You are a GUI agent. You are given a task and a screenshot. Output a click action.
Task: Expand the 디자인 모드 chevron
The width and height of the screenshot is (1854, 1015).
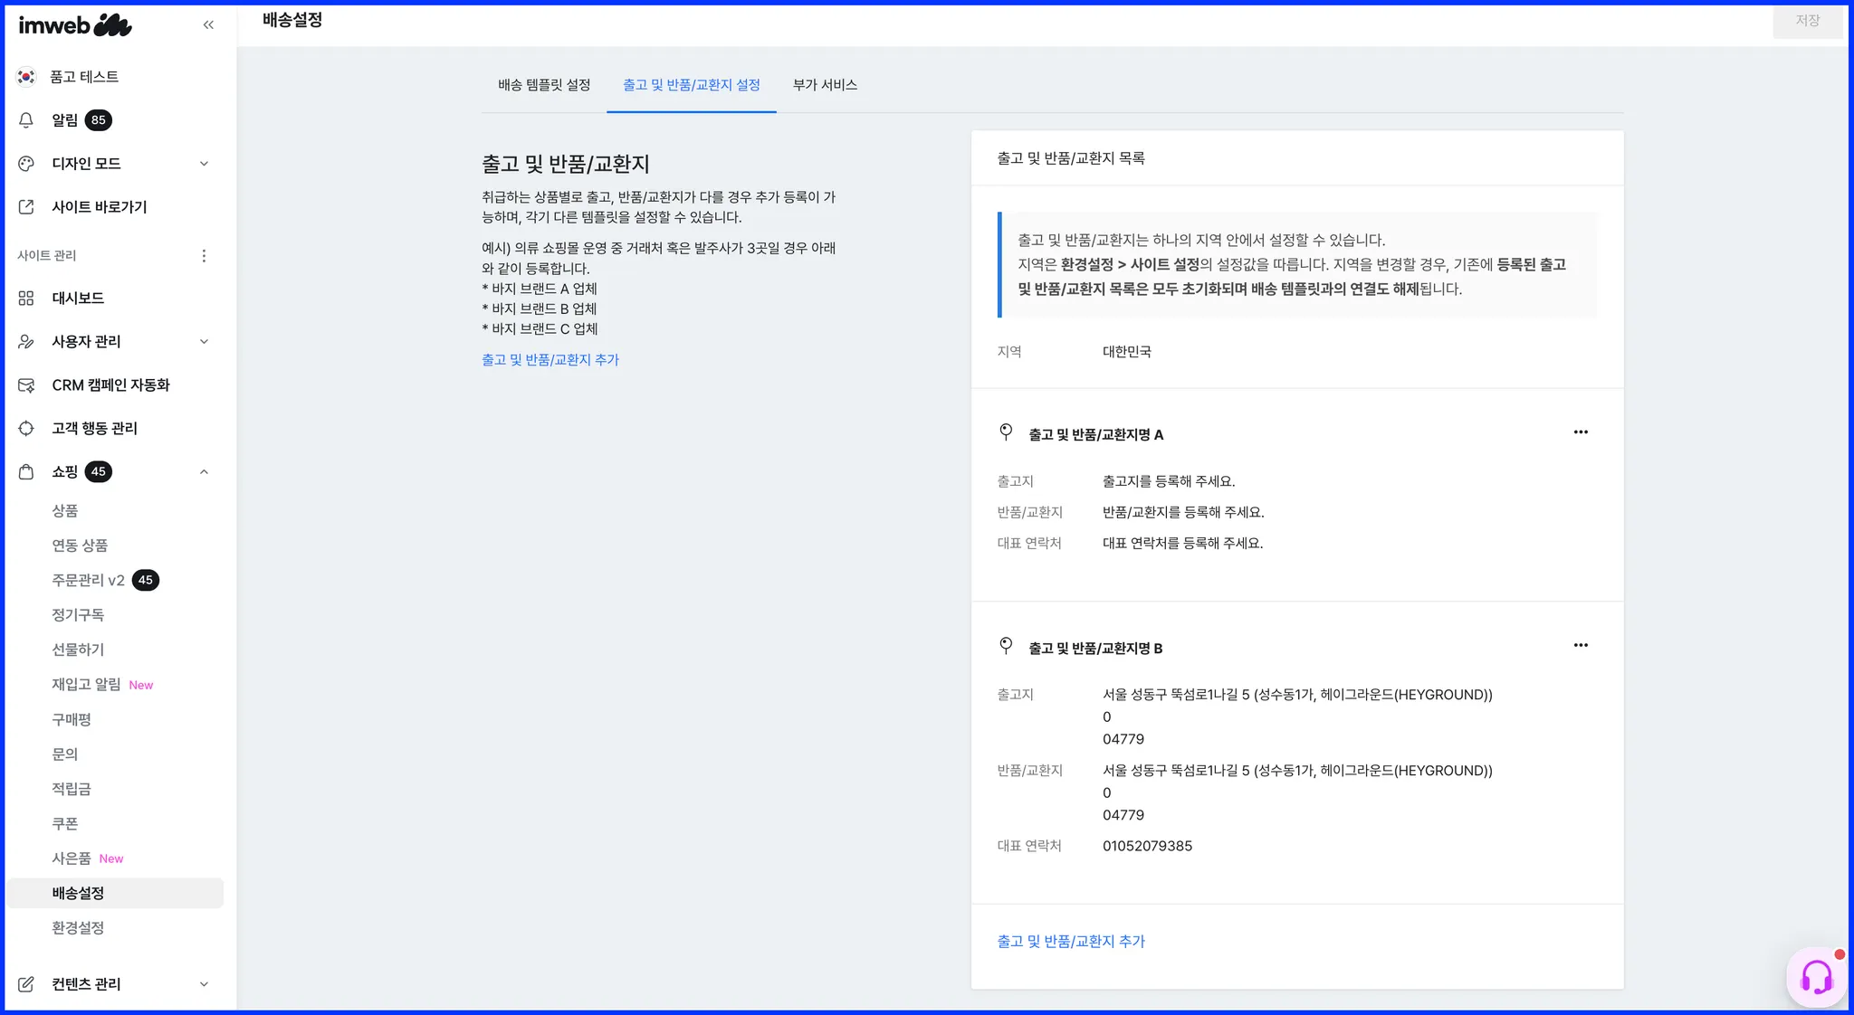(204, 164)
